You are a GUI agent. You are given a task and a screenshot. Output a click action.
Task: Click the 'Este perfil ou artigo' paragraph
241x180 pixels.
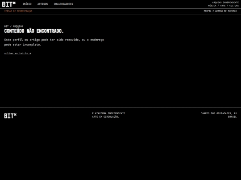click(54, 42)
